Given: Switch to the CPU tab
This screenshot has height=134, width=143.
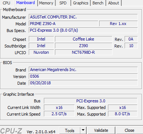Looking at the screenshot, I should [6, 3].
